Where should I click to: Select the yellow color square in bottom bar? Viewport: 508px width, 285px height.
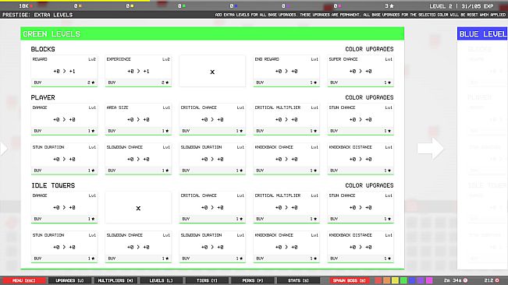tap(395, 280)
